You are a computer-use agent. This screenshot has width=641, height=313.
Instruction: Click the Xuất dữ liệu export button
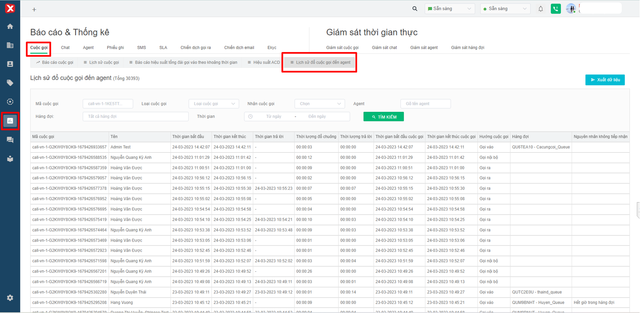[605, 80]
